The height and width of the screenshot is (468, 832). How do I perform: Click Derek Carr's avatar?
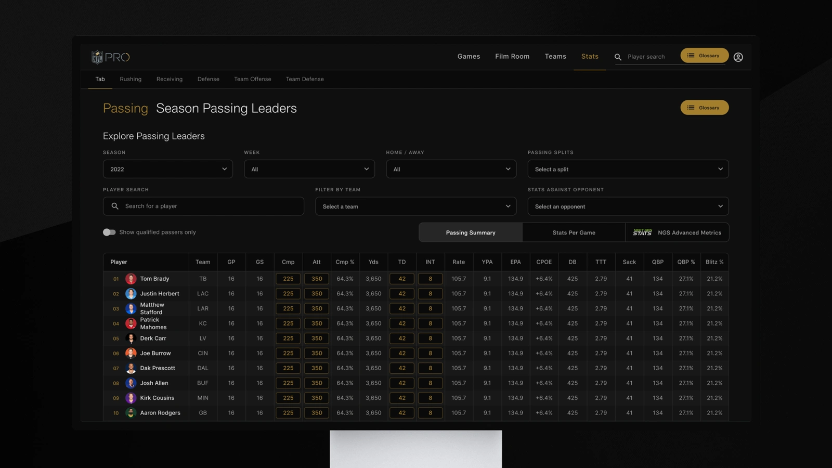coord(131,339)
